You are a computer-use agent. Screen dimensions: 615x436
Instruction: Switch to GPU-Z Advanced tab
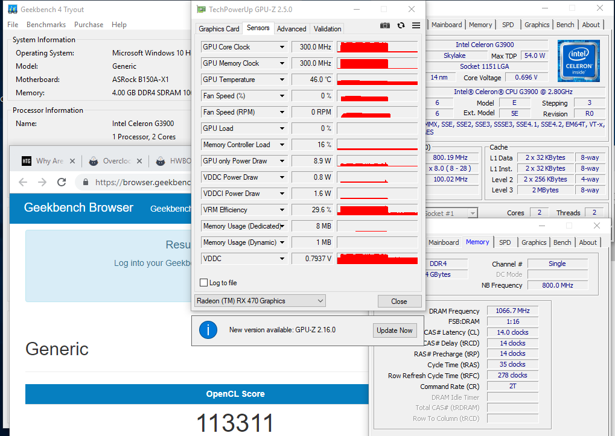point(292,28)
